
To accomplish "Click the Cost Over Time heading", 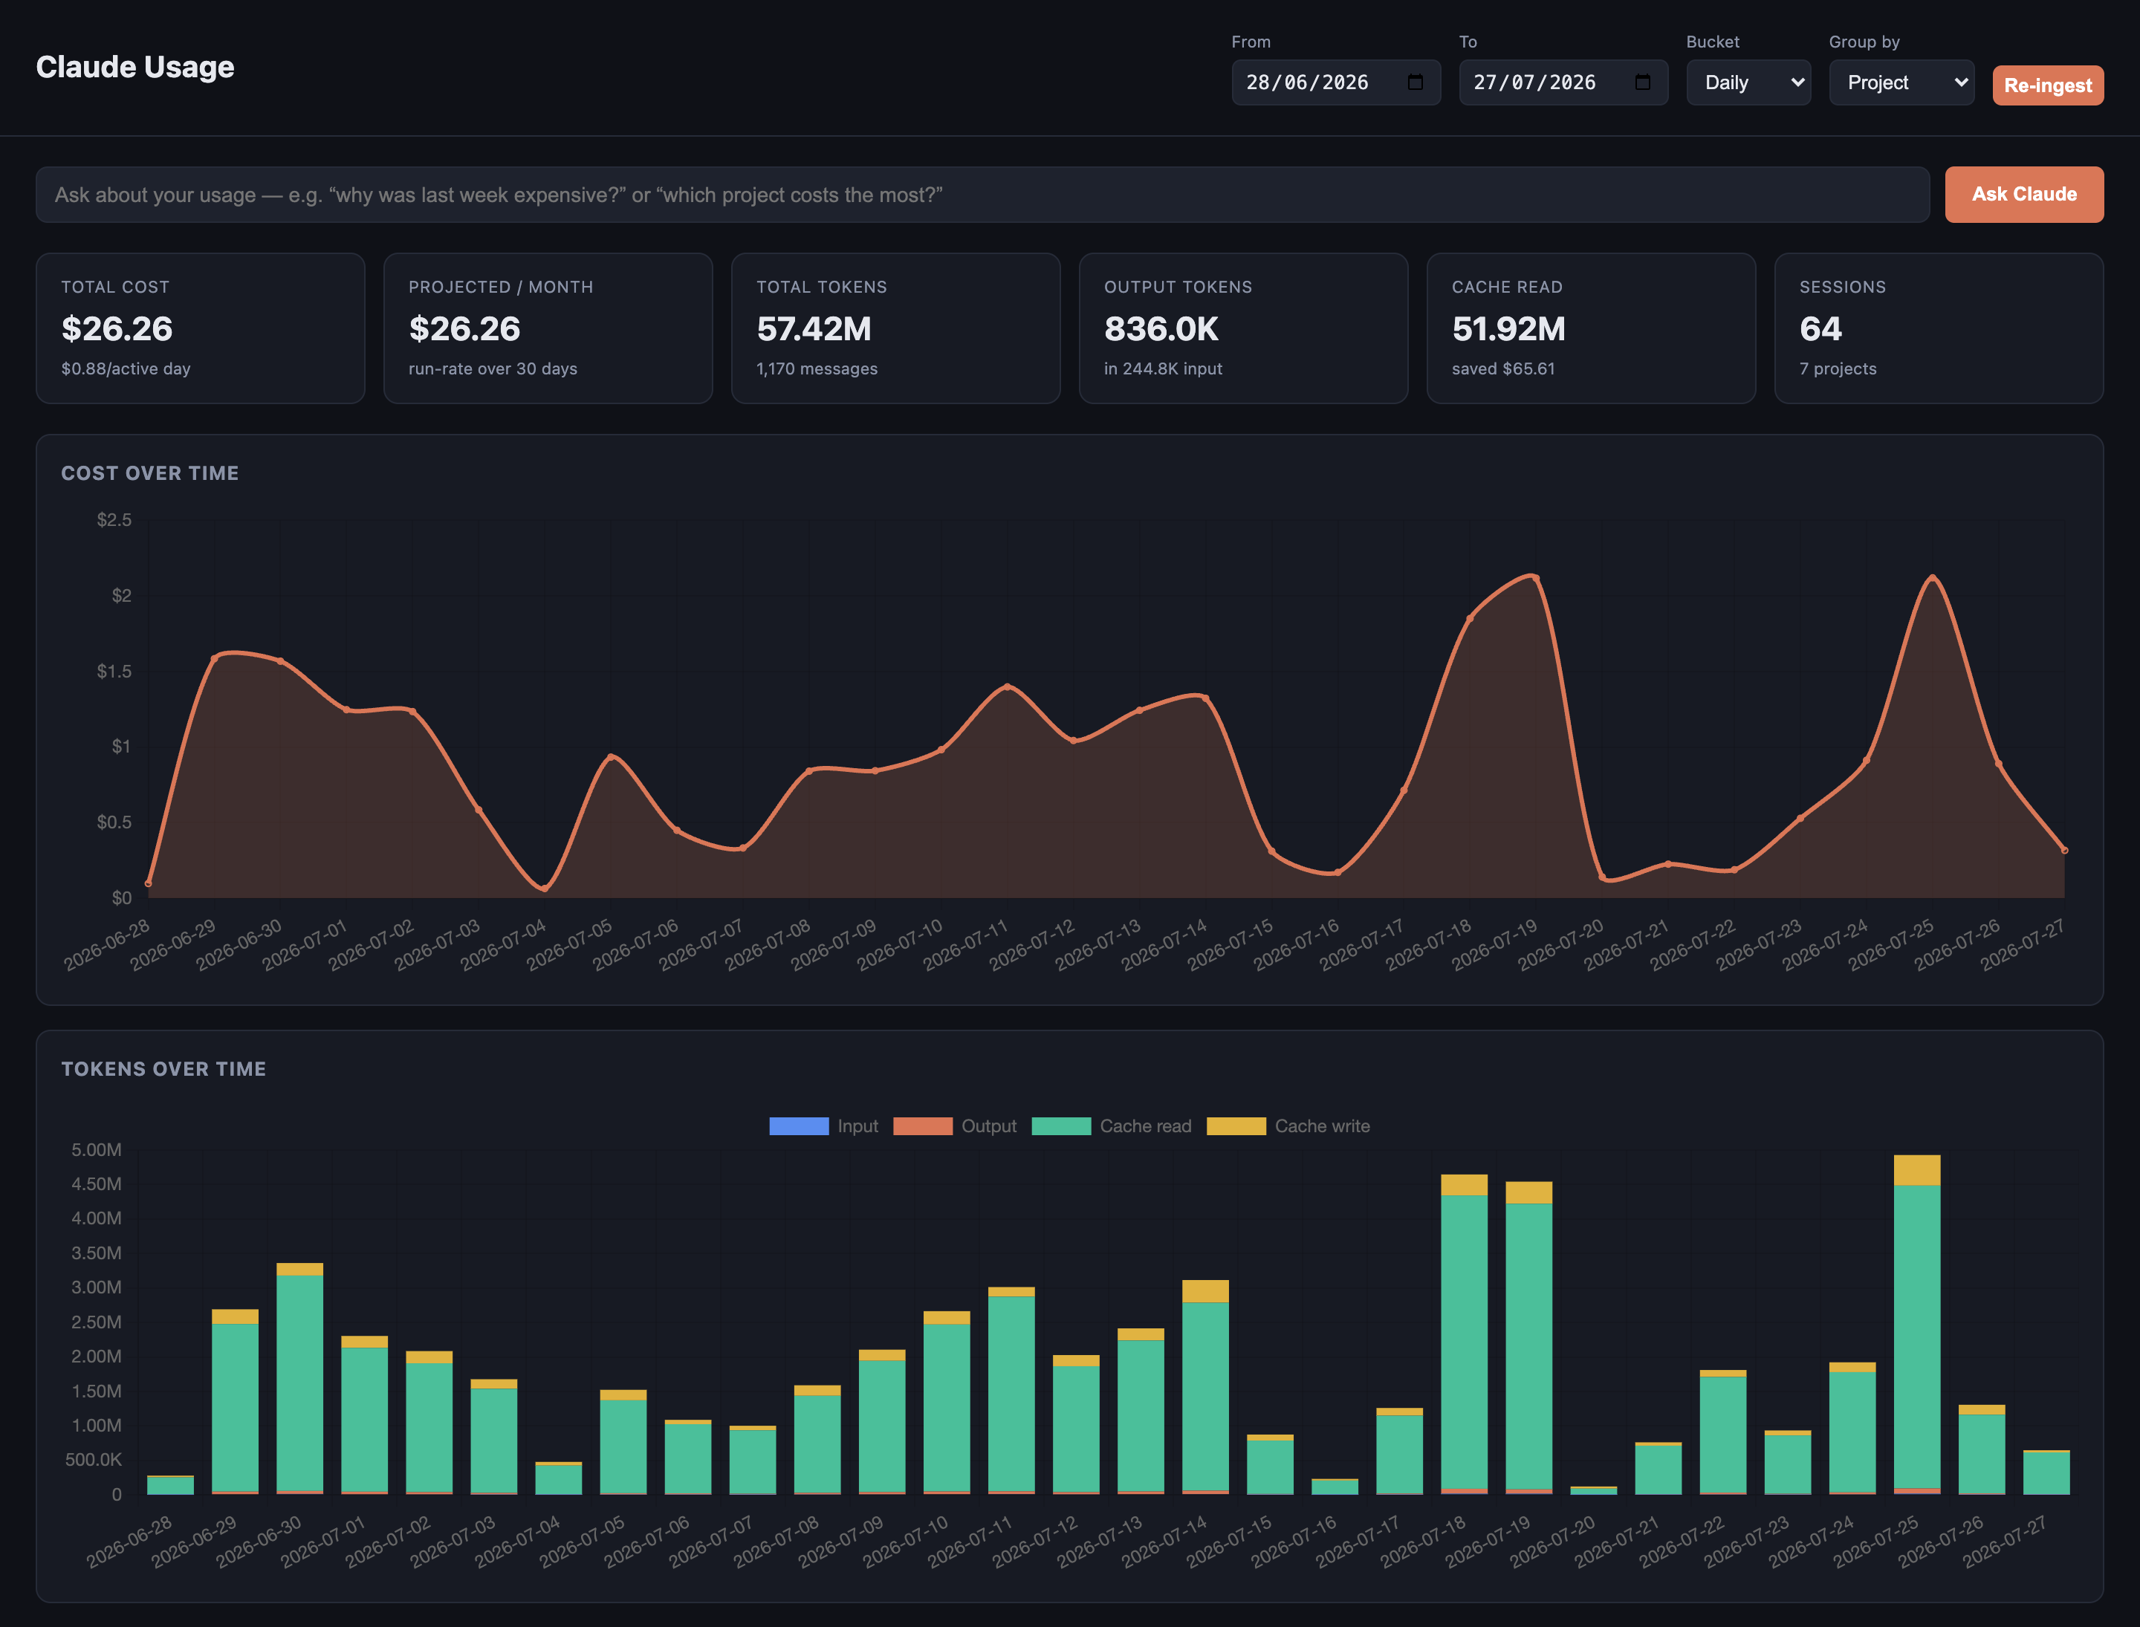I will point(150,473).
